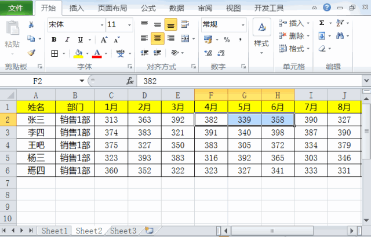
Task: Click the Increase Indent icon
Action: click(x=158, y=53)
